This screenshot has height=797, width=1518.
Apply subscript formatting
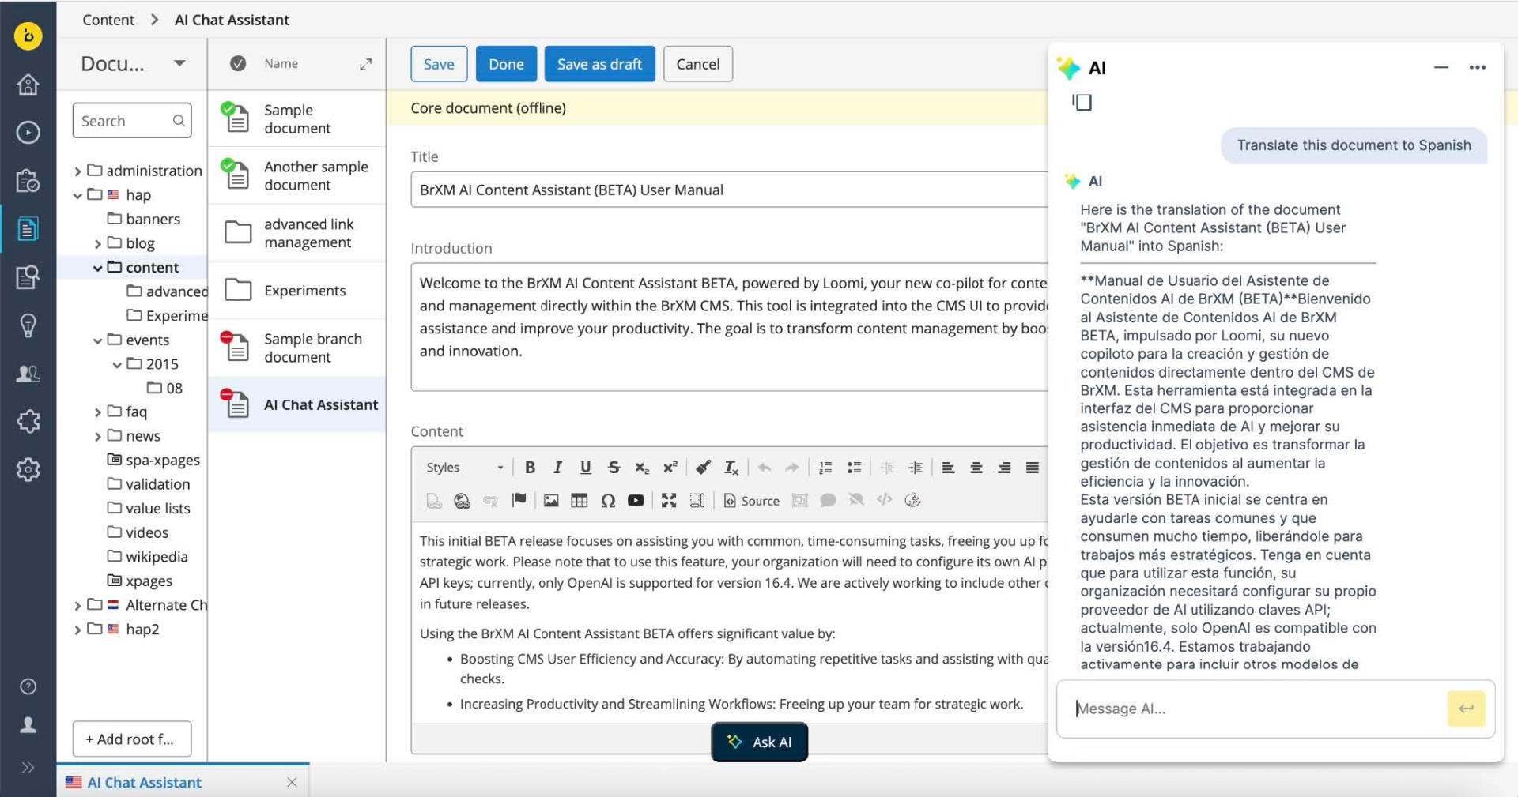642,468
